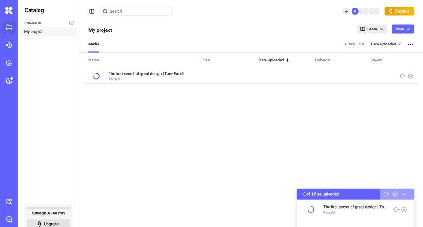The width and height of the screenshot is (423, 227).
Task: Click the apps grid icon at sidebar bottom
Action: [9, 202]
